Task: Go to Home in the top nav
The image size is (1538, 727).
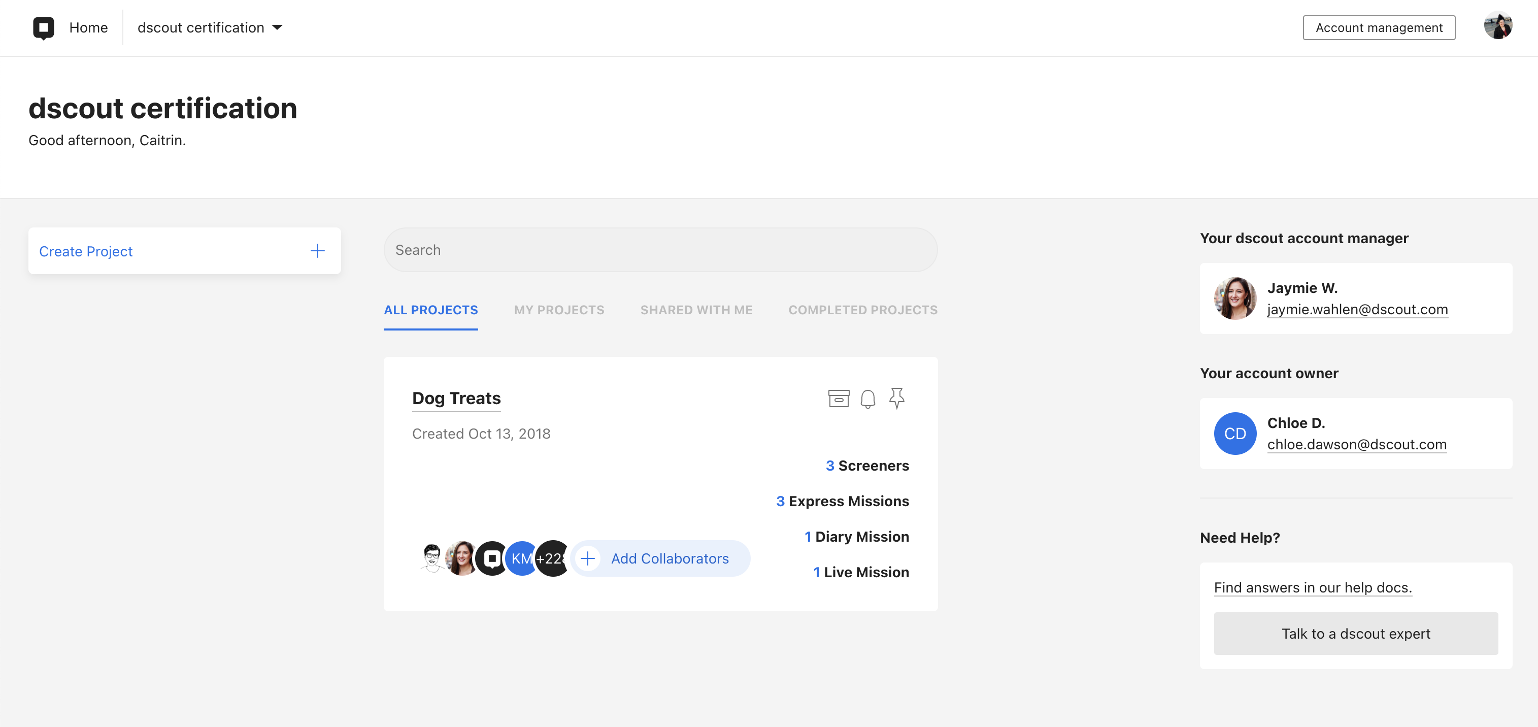Action: tap(88, 27)
